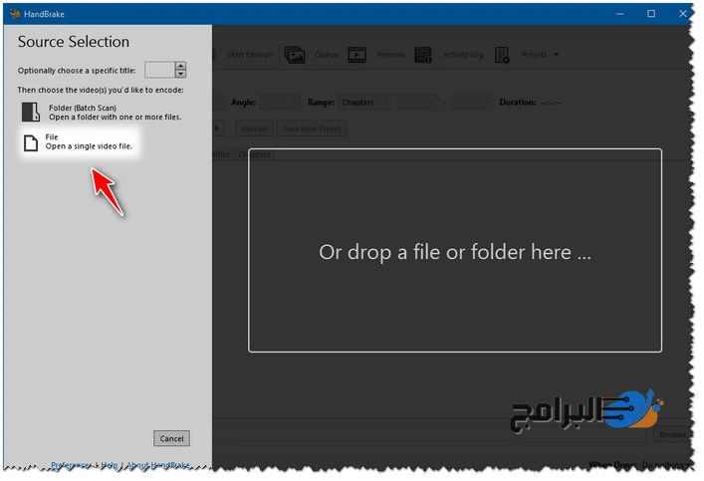
Task: Decrease the specific title number with down arrow
Action: point(180,74)
